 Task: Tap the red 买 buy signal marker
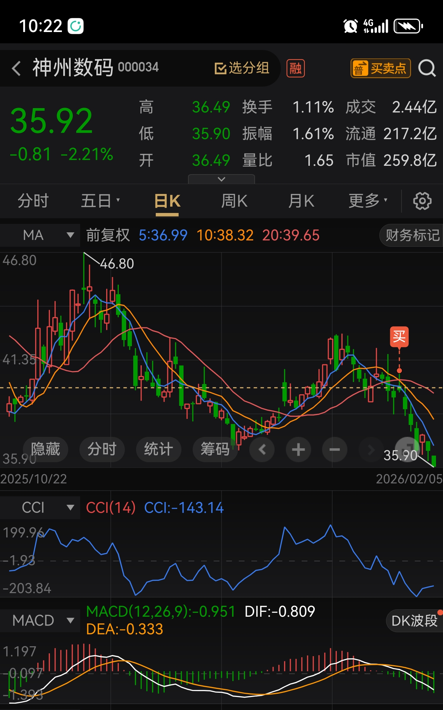click(x=399, y=337)
